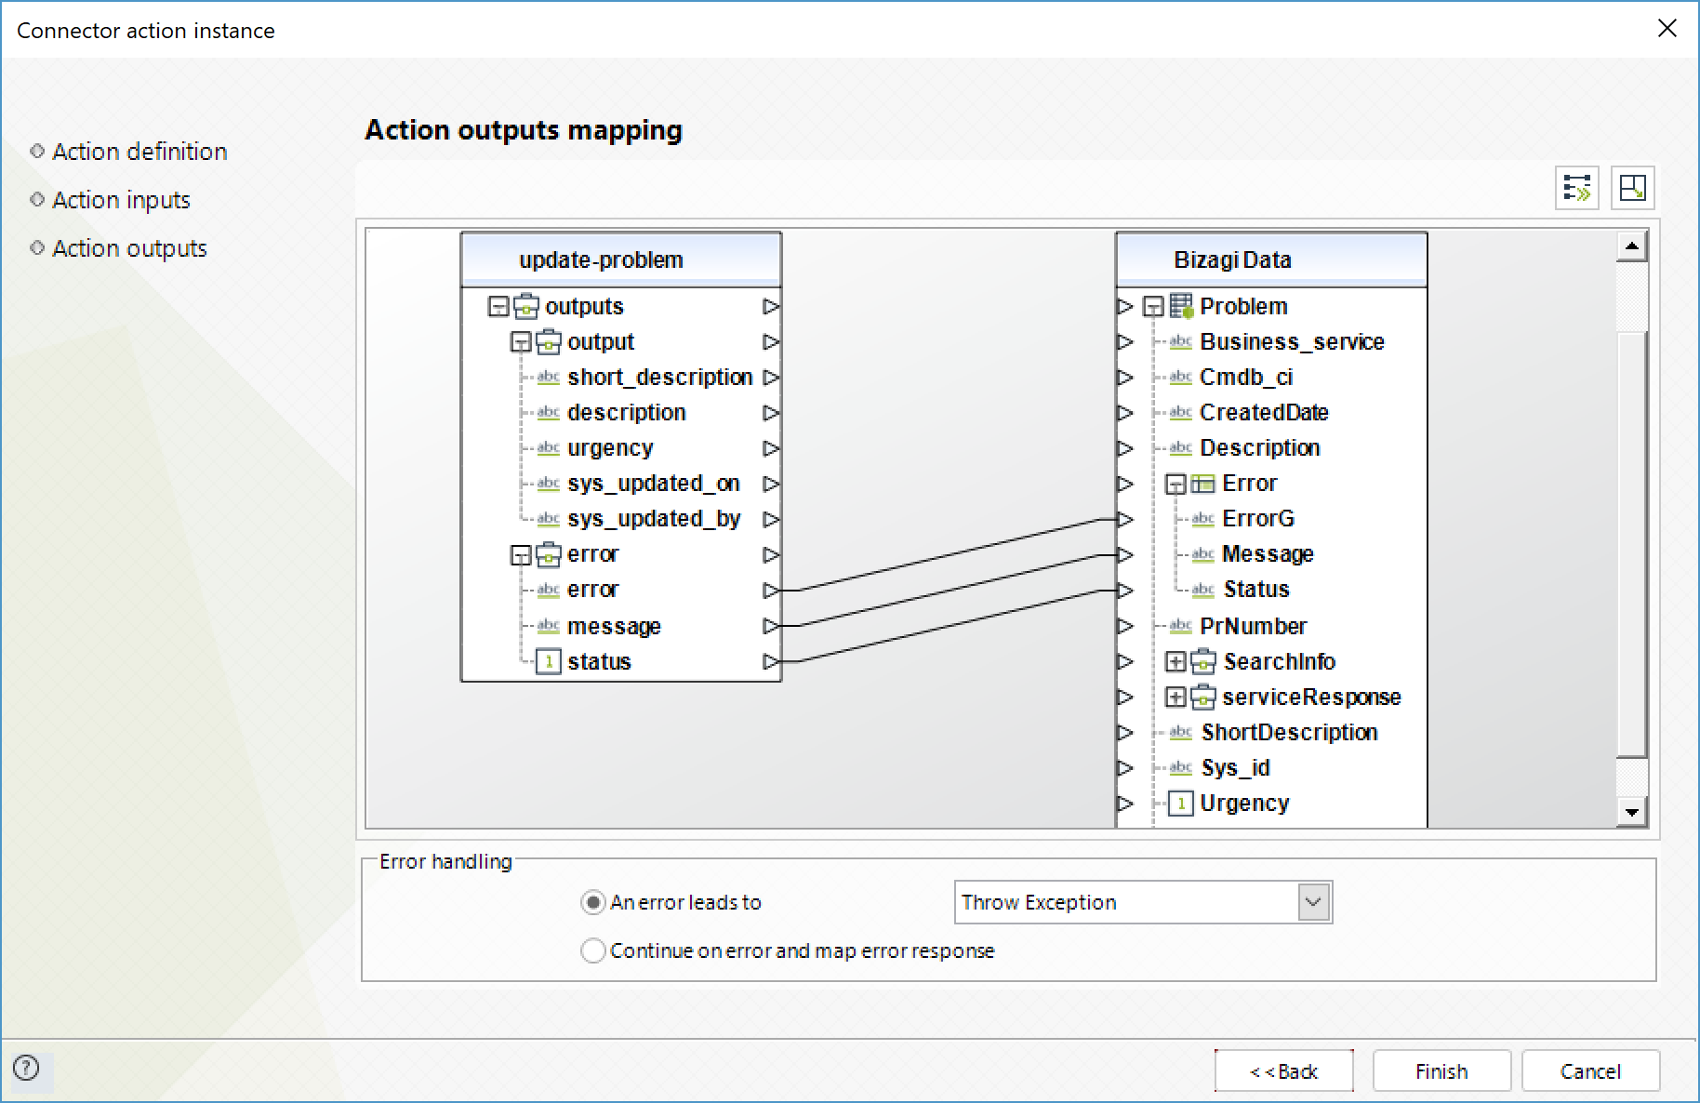Screen dimensions: 1700x1103
Task: Click the SearchInfo briefcase icon
Action: (1203, 661)
